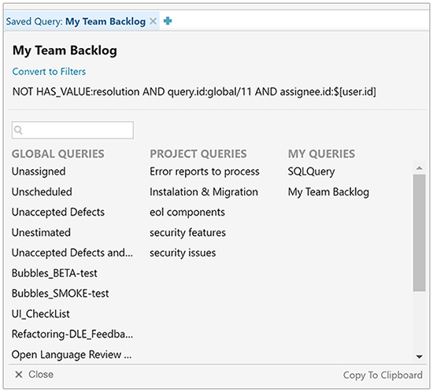Click into the query search field

click(x=72, y=130)
